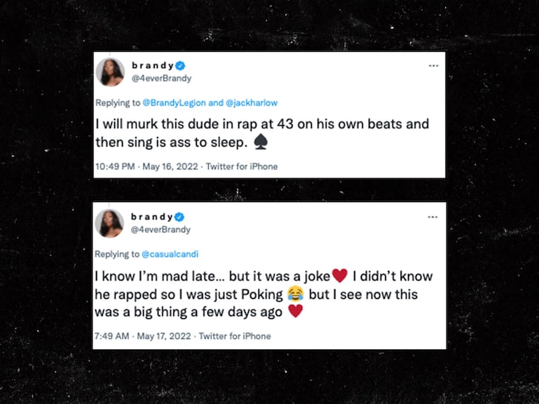Click the red heart after 'days ago'
Viewport: 539px width, 404px height.
[295, 311]
